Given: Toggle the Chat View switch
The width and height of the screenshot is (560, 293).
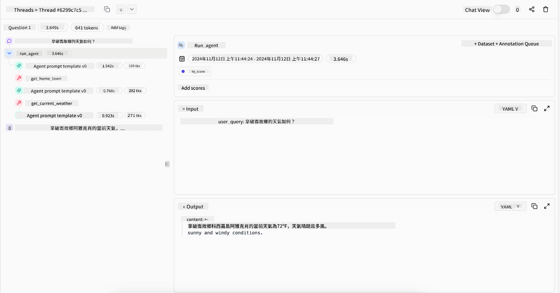Looking at the screenshot, I should [501, 10].
